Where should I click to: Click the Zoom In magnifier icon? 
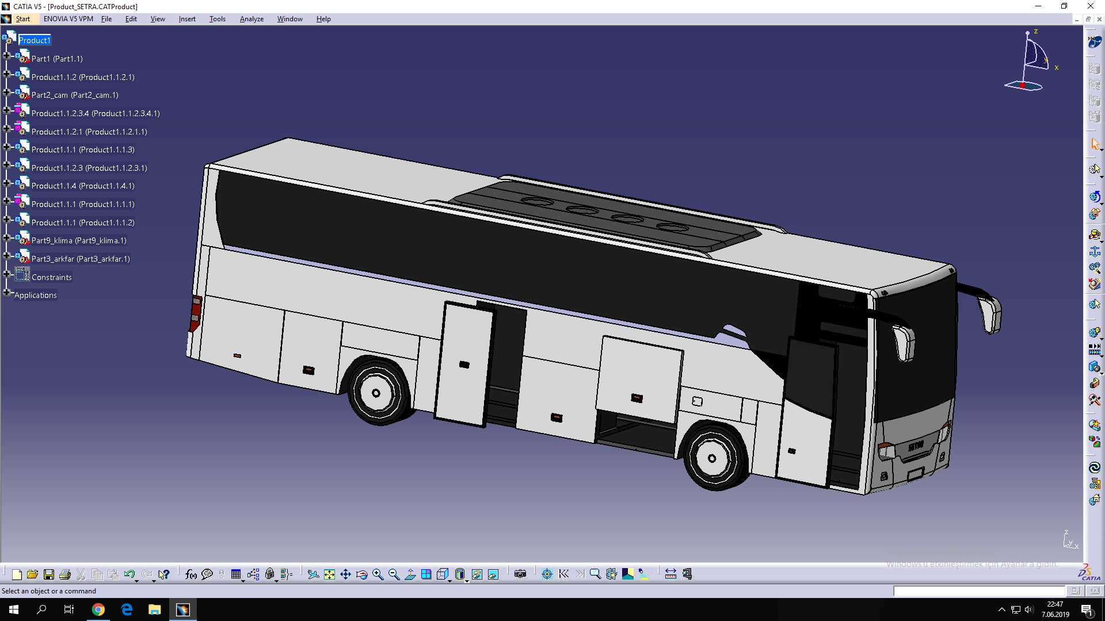(378, 574)
